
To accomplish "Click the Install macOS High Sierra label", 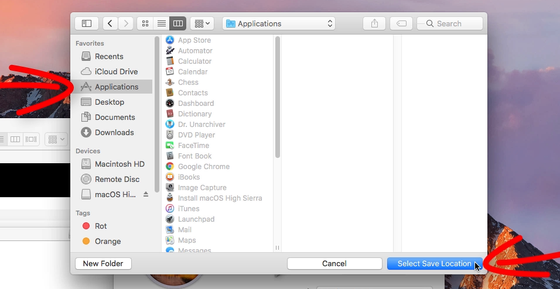I will pyautogui.click(x=220, y=198).
